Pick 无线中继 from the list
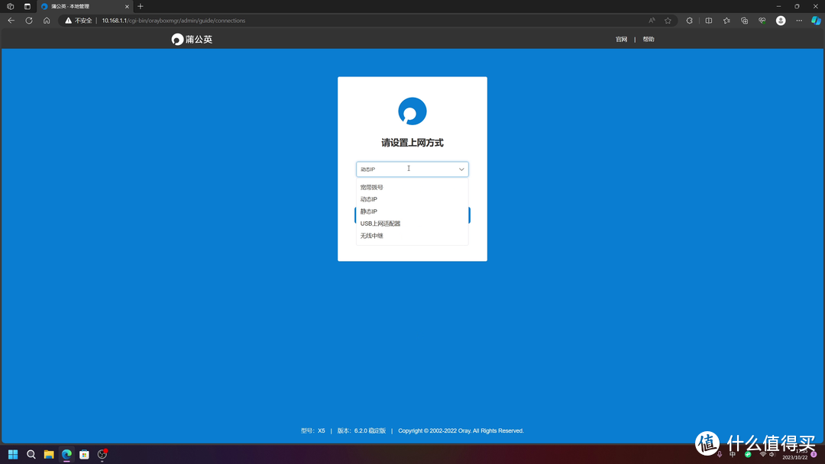Image resolution: width=825 pixels, height=464 pixels. pyautogui.click(x=372, y=236)
